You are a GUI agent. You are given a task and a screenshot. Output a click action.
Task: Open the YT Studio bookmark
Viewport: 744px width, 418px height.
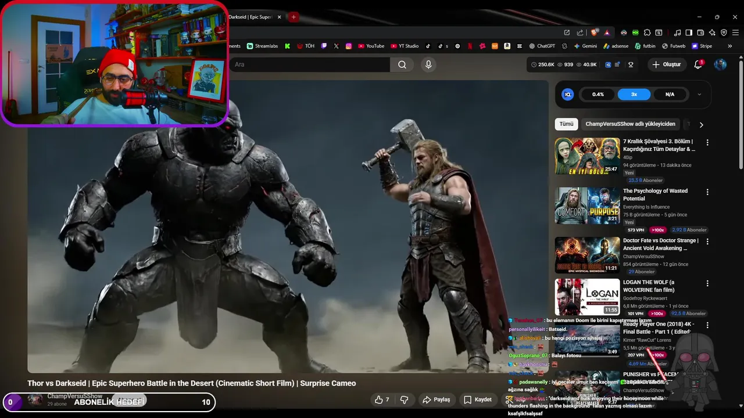tap(405, 46)
